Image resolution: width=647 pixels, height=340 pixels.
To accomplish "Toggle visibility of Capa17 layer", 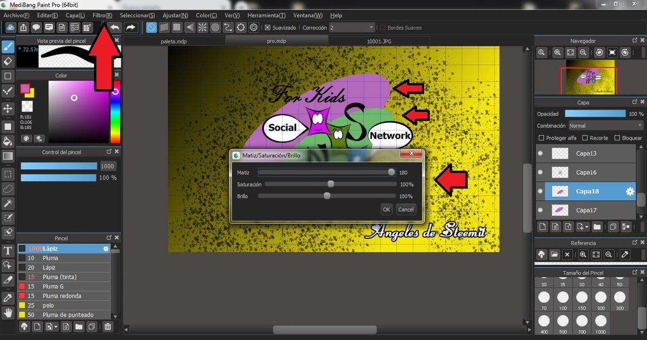I will click(540, 210).
